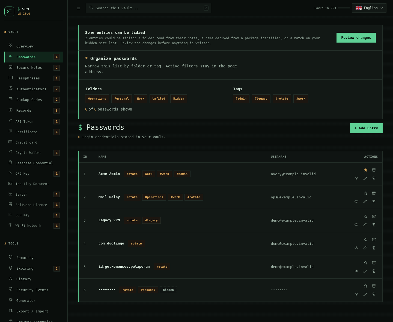Click the Add Entry button
The width and height of the screenshot is (393, 322).
click(x=366, y=128)
